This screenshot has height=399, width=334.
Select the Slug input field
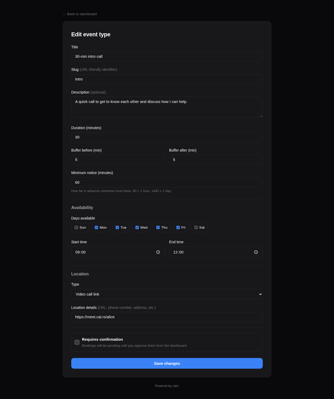pyautogui.click(x=167, y=79)
